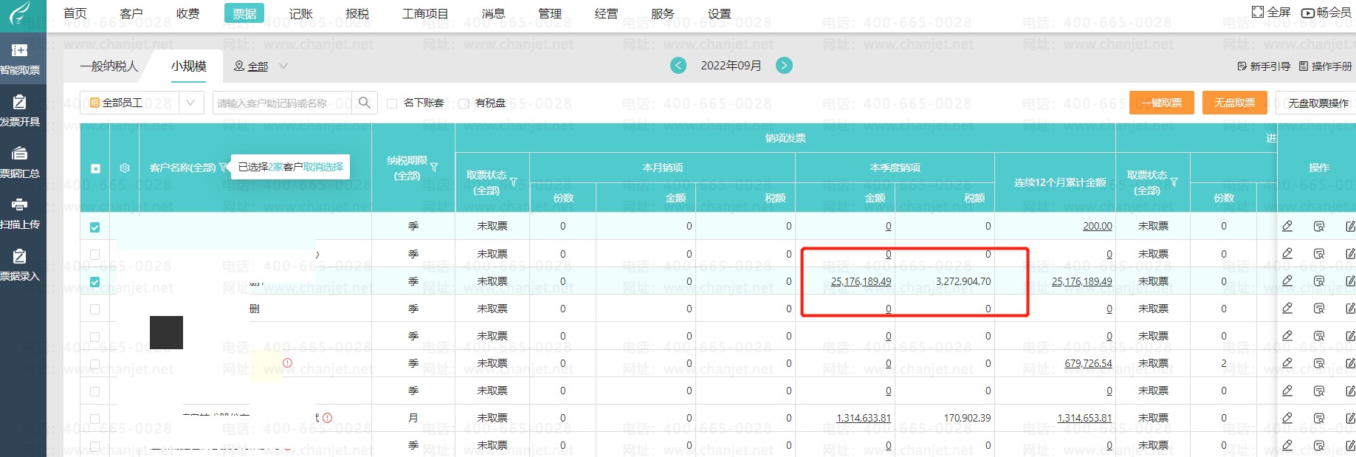The height and width of the screenshot is (457, 1356).
Task: Open 票据汇总 sidebar icon
Action: click(20, 162)
